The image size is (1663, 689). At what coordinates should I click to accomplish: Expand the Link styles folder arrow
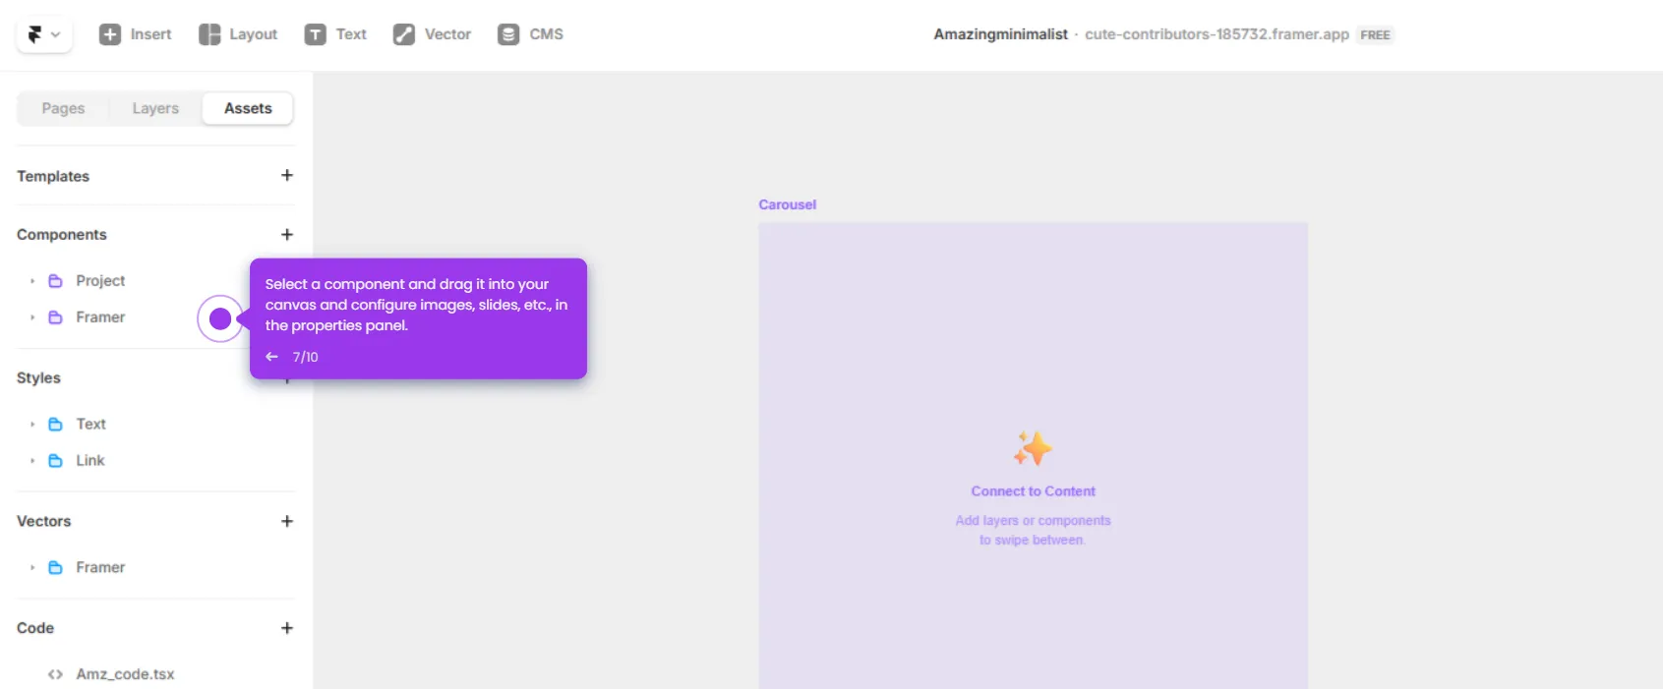click(32, 461)
